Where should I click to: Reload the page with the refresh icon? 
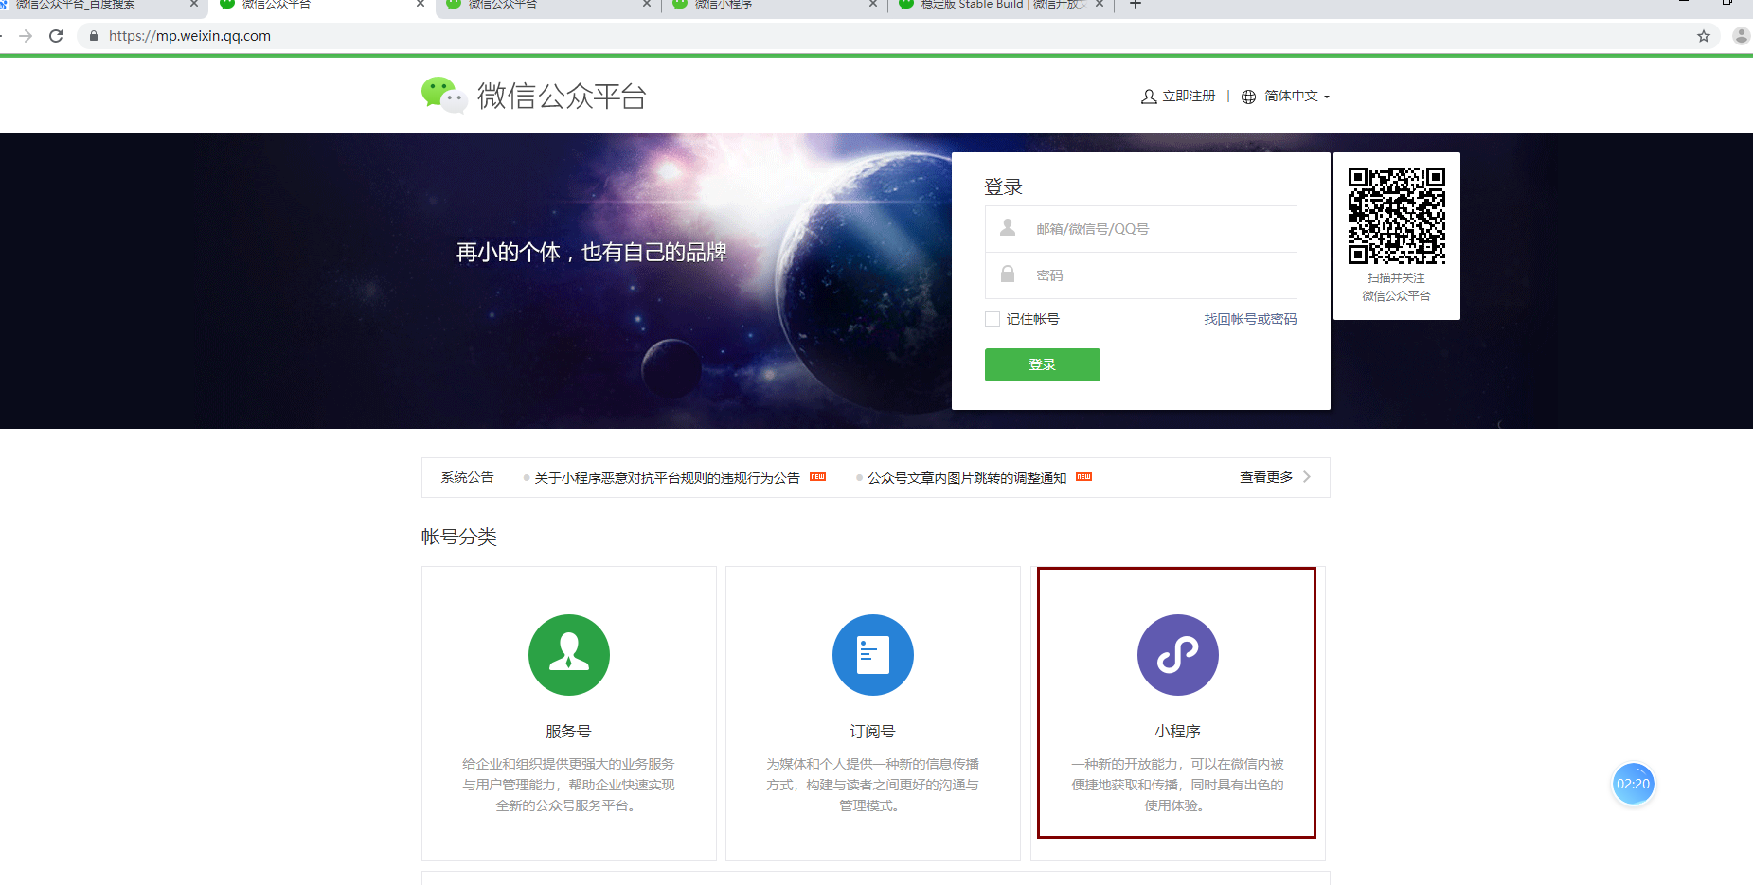[x=56, y=36]
